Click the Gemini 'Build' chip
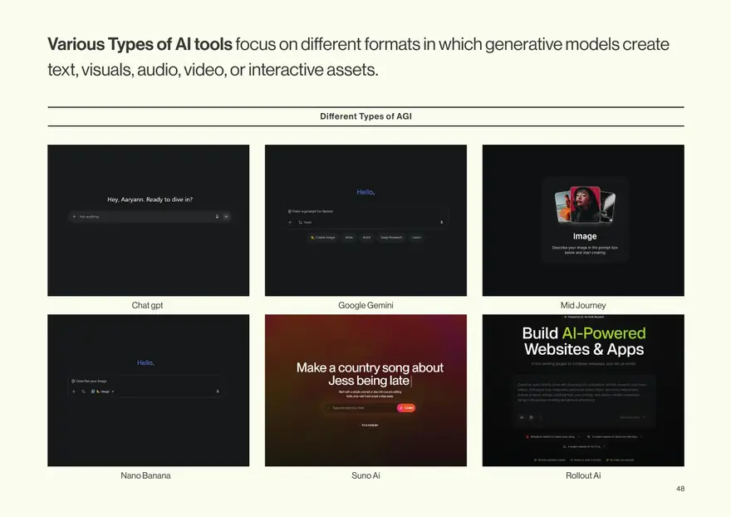Viewport: 731px width, 517px height. [366, 238]
